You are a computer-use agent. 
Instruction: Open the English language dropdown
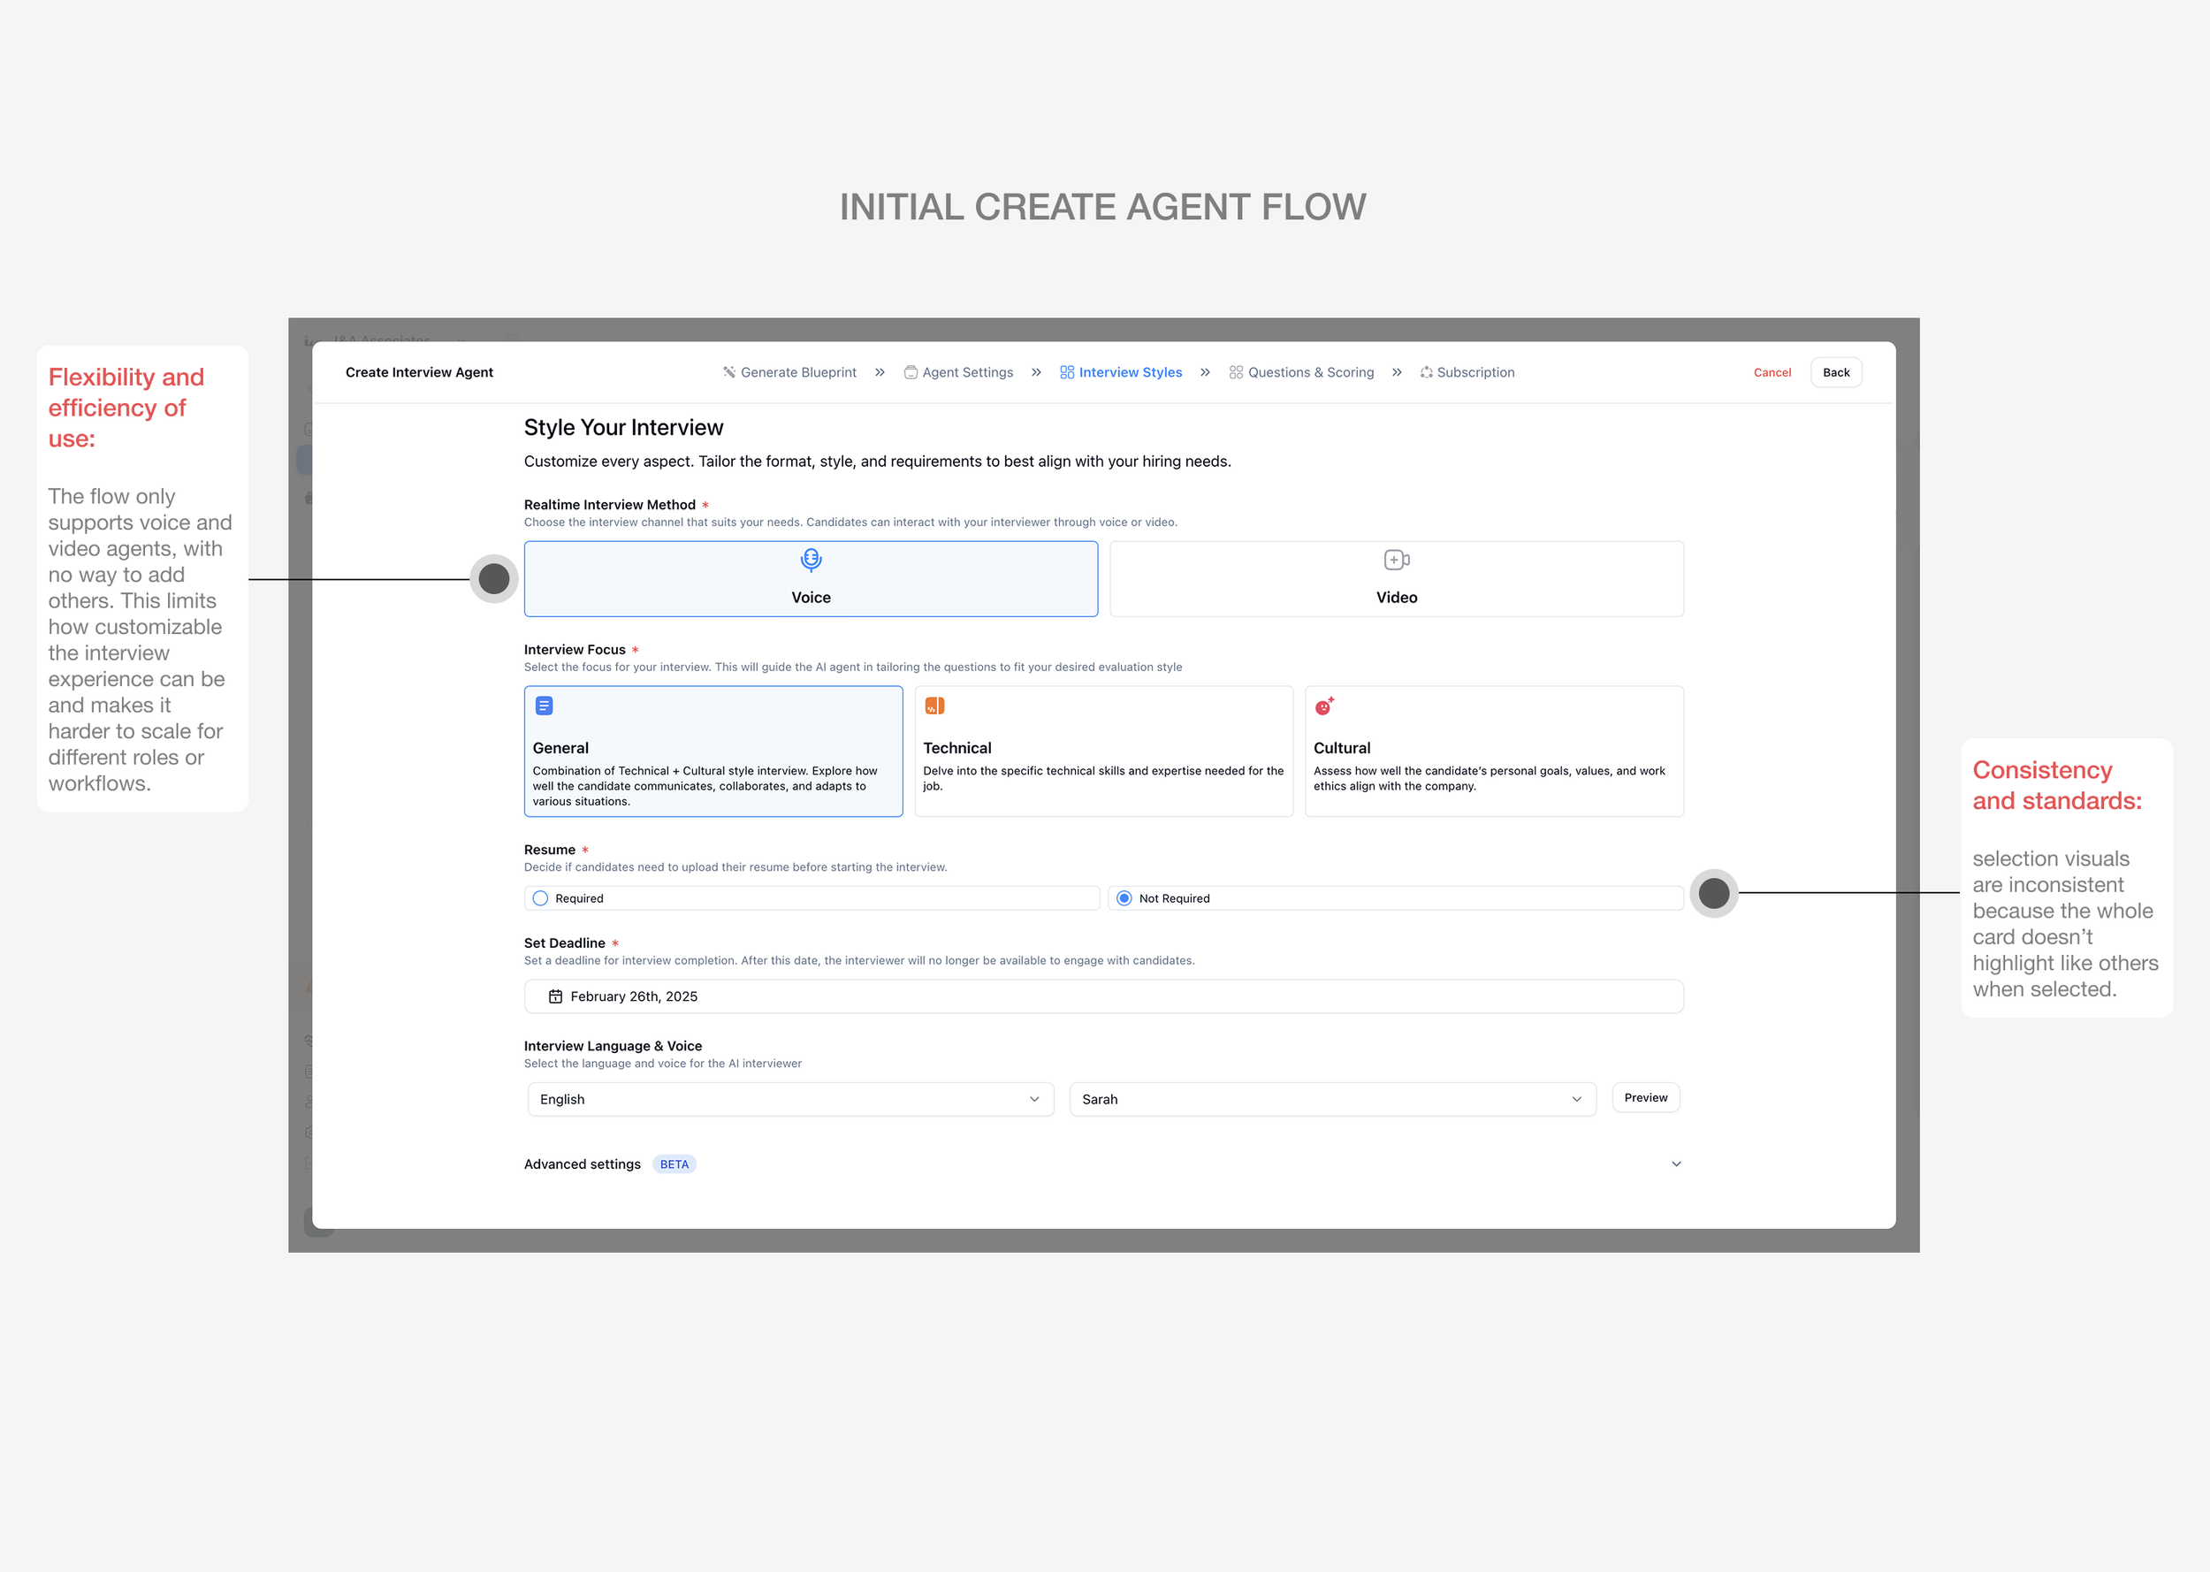point(790,1100)
